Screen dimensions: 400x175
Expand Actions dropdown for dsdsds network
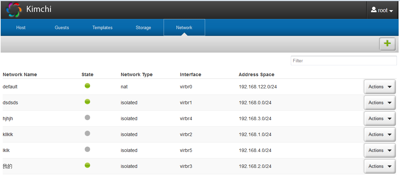pyautogui.click(x=380, y=103)
